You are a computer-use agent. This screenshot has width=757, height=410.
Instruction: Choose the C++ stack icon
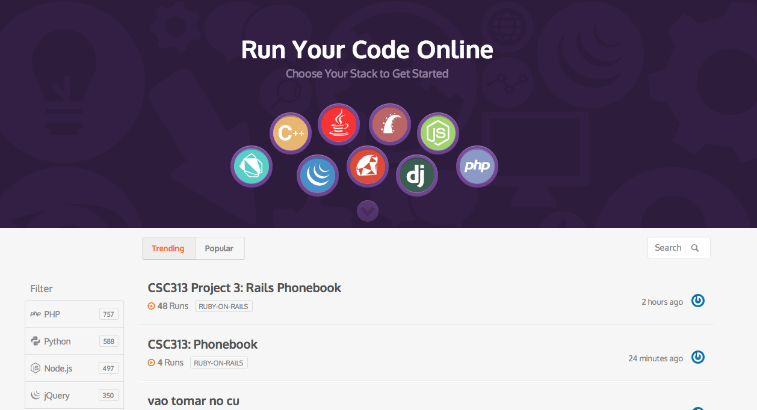tap(291, 134)
